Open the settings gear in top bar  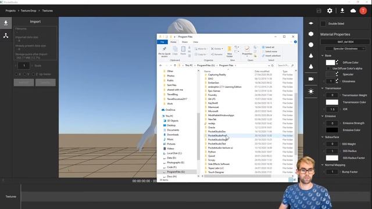tap(330, 10)
